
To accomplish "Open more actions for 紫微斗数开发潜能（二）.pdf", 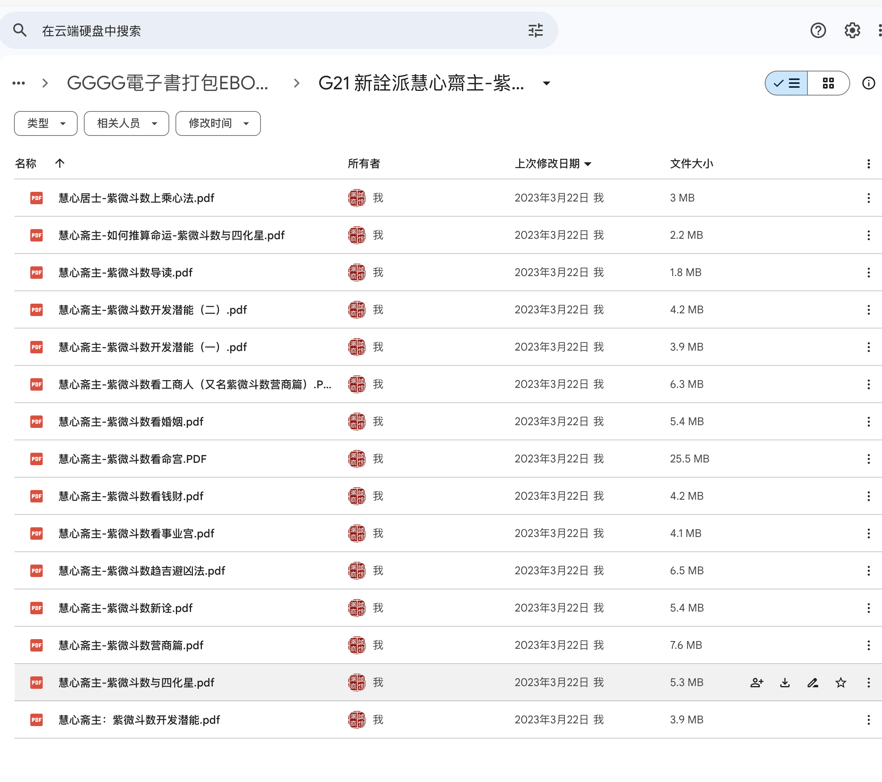I will point(868,309).
